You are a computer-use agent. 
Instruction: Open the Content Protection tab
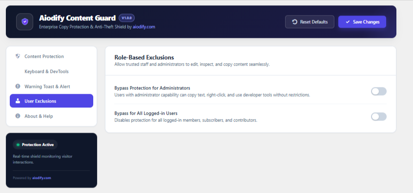click(x=51, y=56)
